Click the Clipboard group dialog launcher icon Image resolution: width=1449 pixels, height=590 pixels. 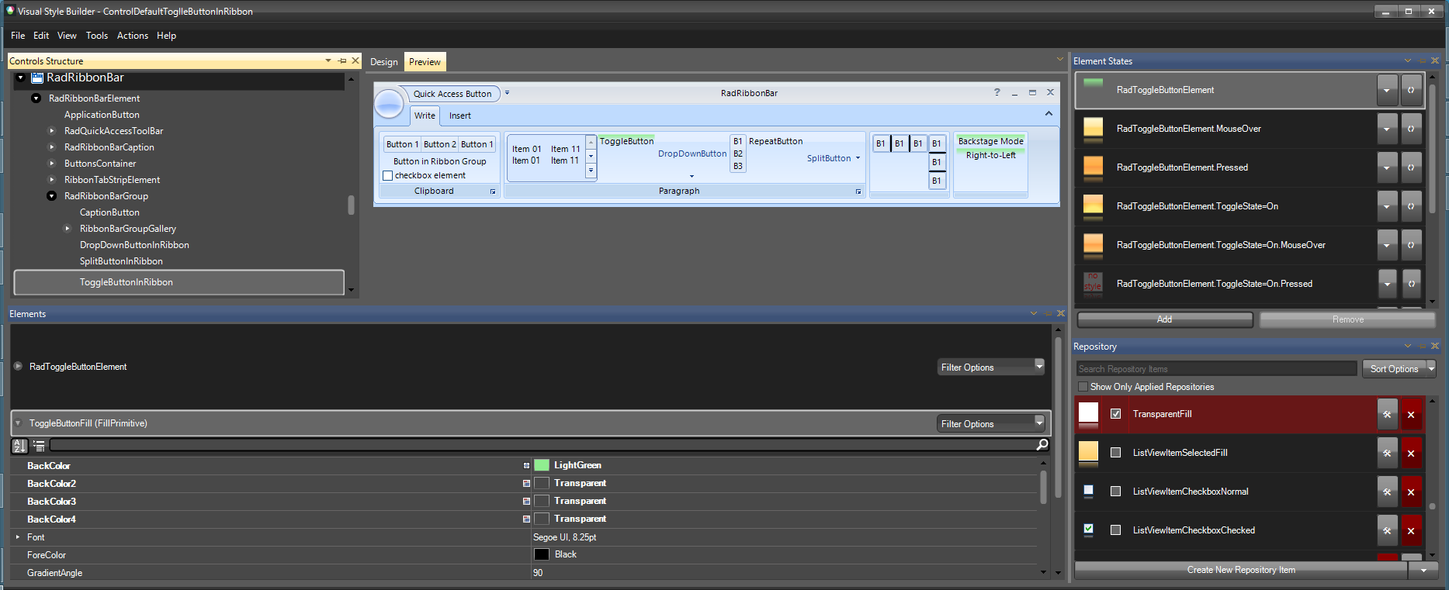click(493, 191)
